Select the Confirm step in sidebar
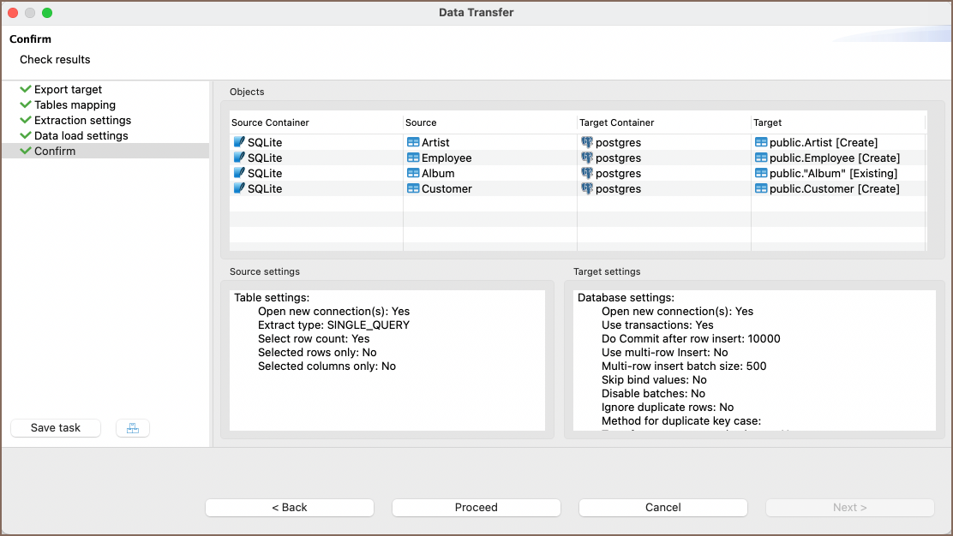Screen dimensions: 953x536 55,151
